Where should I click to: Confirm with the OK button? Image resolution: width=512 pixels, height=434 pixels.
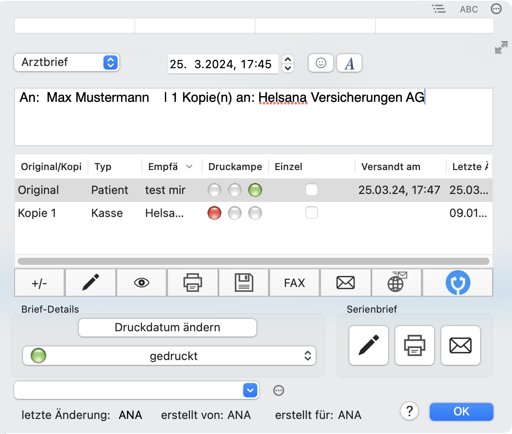[461, 411]
